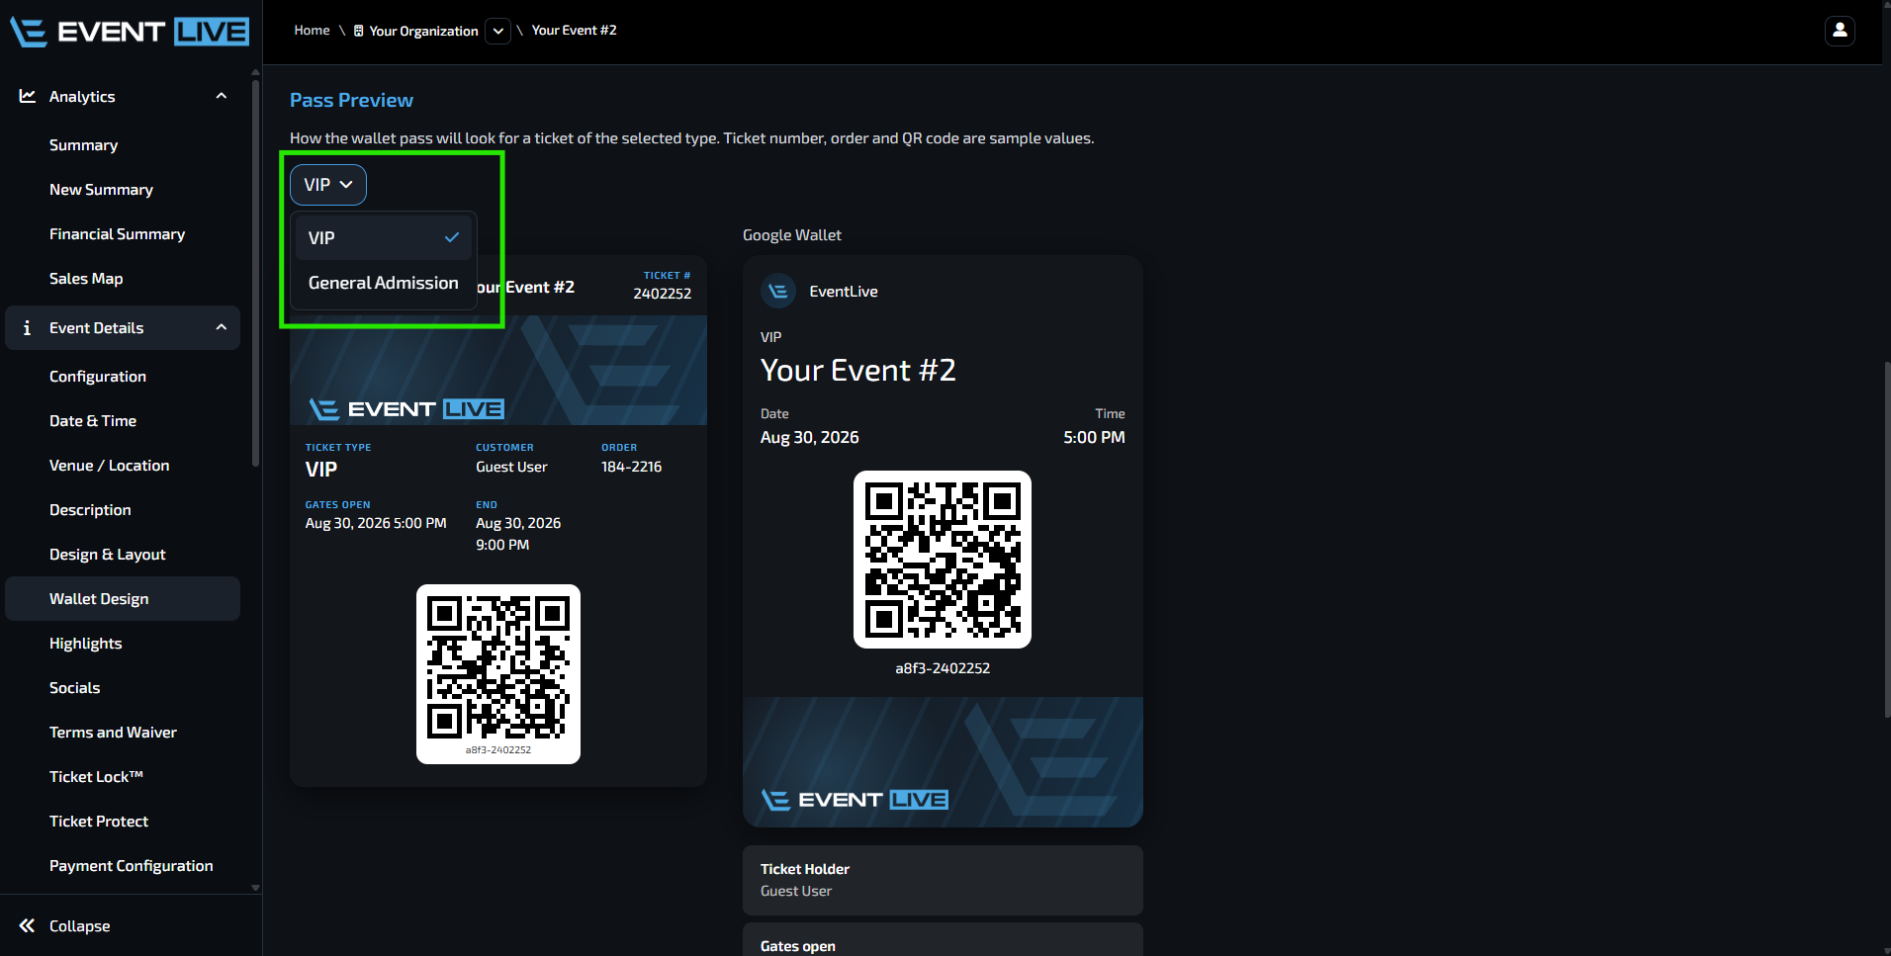Open the Highlights page
This screenshot has height=956, width=1891.
click(x=86, y=644)
